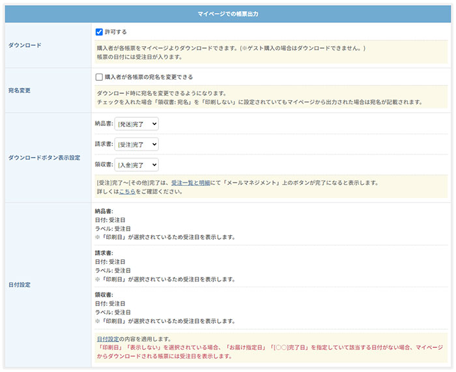Open the 納品書 status dropdown
Image resolution: width=456 pixels, height=372 pixels.
(x=136, y=124)
